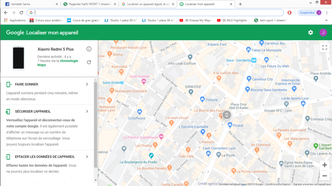
Task: Toggle fullscreen map view
Action: coord(325,47)
